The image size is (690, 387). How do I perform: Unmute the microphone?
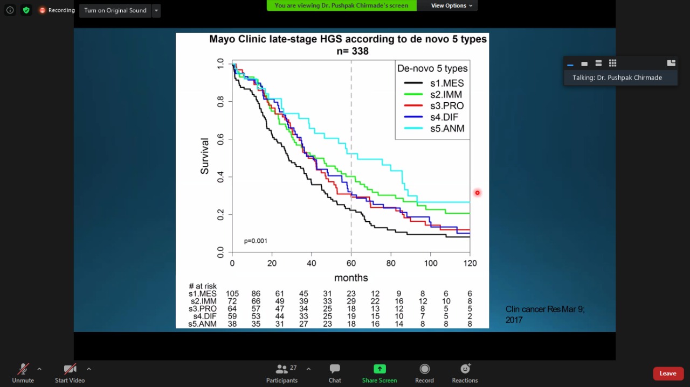click(x=23, y=373)
